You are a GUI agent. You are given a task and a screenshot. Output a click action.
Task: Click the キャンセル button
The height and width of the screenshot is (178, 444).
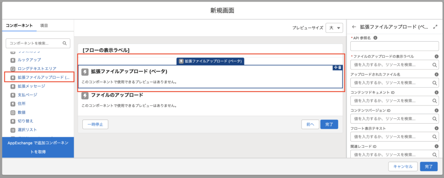click(403, 166)
